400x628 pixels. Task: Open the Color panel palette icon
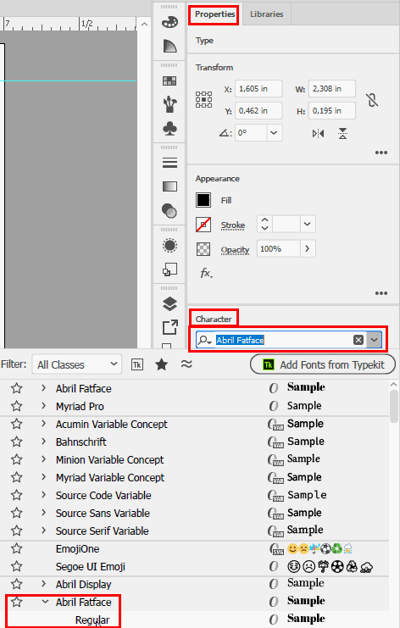(x=169, y=22)
